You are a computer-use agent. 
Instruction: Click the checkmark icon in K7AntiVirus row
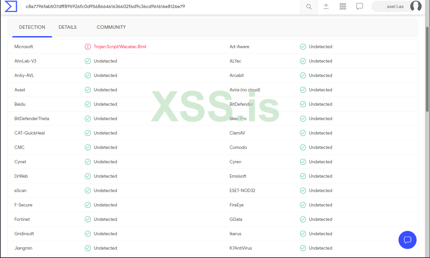(303, 248)
